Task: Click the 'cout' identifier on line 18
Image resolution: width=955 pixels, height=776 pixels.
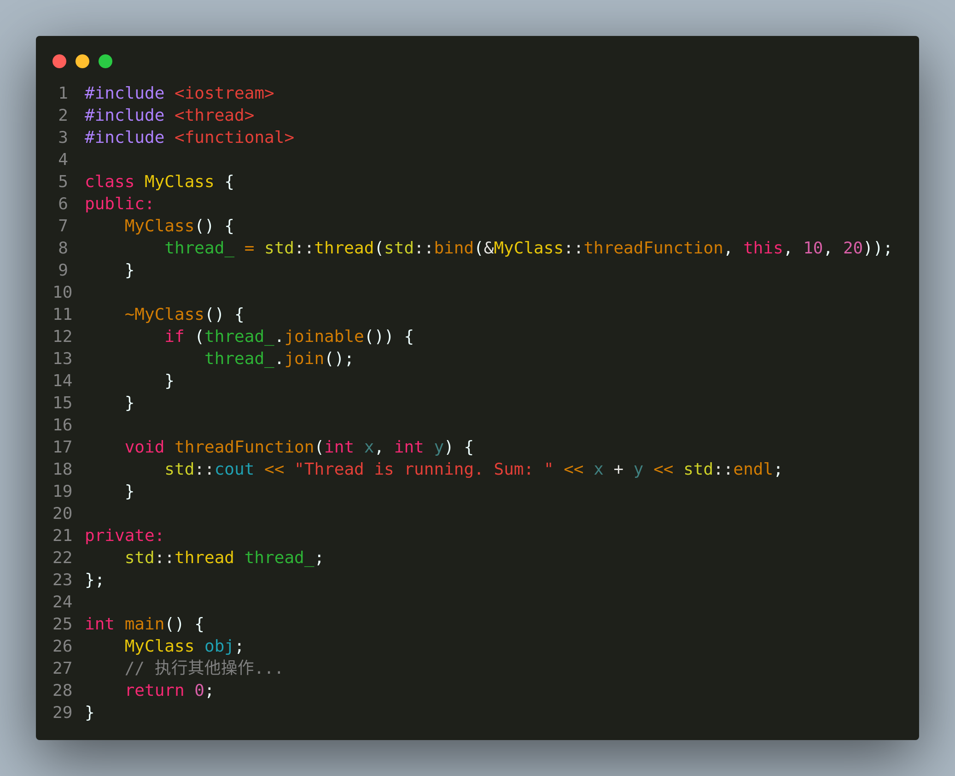Action: coord(234,469)
